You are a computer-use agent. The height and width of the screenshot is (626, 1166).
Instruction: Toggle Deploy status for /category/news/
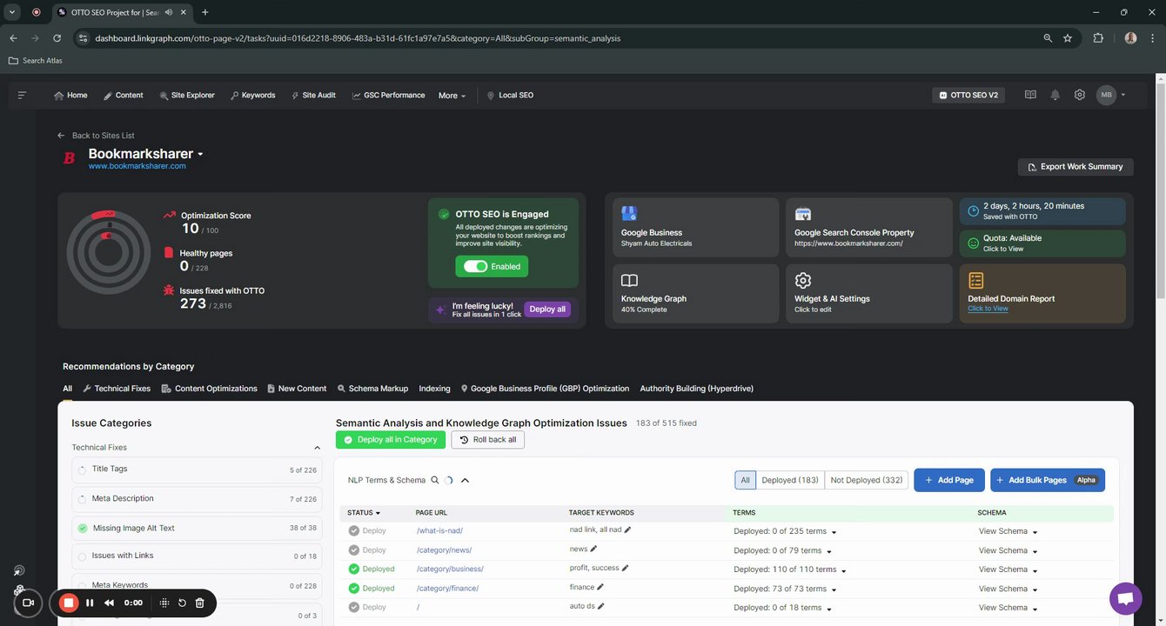click(367, 550)
